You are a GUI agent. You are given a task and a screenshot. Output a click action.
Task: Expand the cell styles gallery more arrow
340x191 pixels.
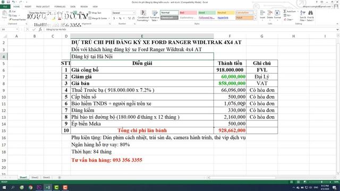point(255,19)
